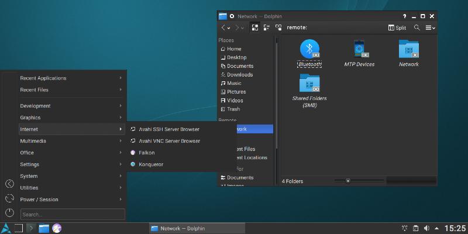
Task: Click the power icon in launcher sidebar
Action: click(x=9, y=213)
